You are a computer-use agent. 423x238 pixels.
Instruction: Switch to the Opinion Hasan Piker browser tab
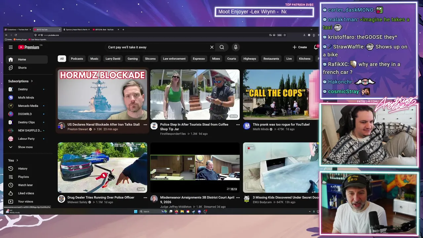point(77,29)
